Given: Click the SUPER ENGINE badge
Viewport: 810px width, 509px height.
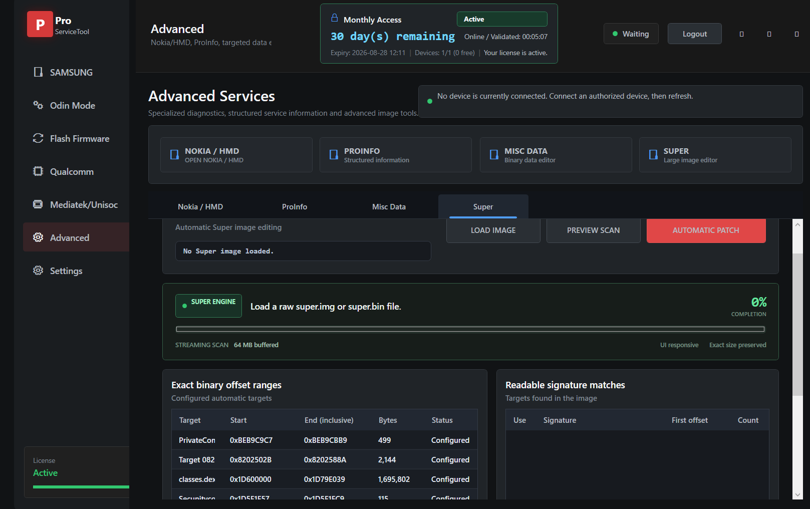Looking at the screenshot, I should pos(208,306).
